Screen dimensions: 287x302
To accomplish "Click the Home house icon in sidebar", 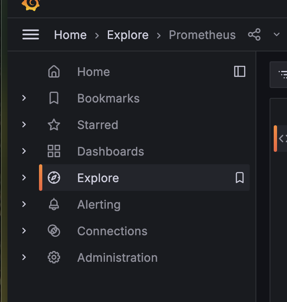I will [x=54, y=72].
